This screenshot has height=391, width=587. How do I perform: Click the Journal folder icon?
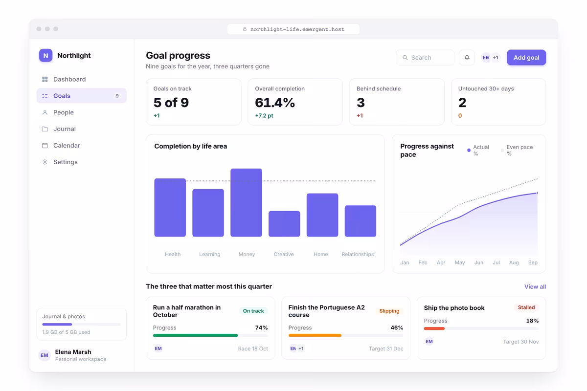click(x=45, y=129)
